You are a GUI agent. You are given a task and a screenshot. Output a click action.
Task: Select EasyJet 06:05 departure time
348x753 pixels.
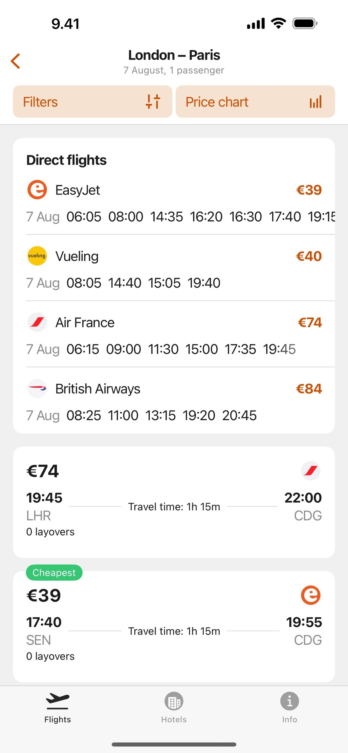click(x=84, y=217)
